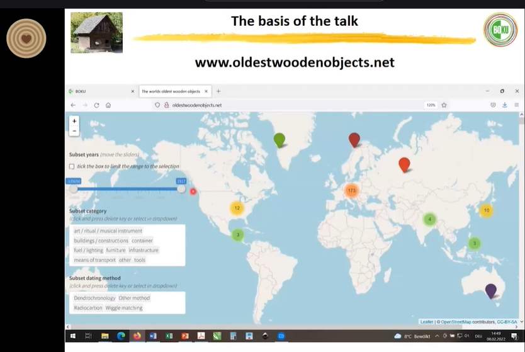Screen dimensions: 525x352
Task: Open the 3 cluster in Southeast Asia
Action: coord(474,244)
